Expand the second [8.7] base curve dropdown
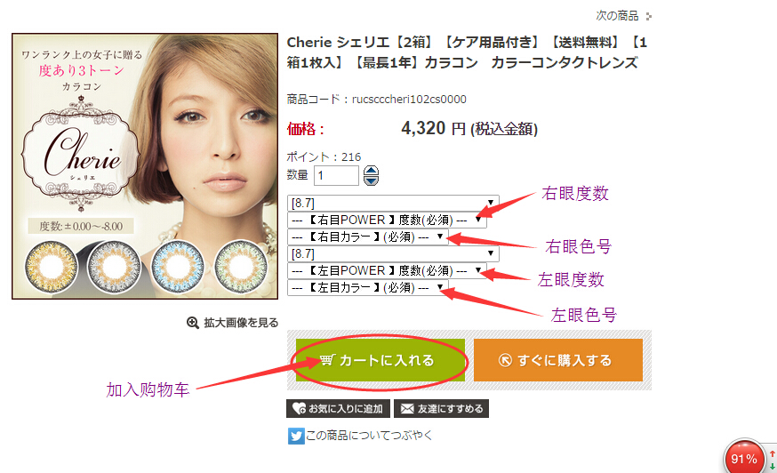This screenshot has height=473, width=777. coord(393,254)
